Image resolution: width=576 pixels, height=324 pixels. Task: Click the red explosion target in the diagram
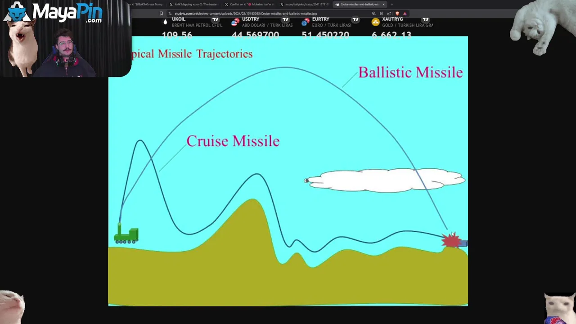[451, 241]
